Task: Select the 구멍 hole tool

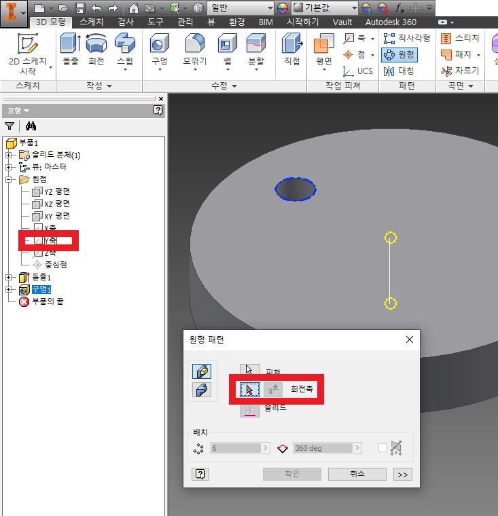Action: [160, 51]
